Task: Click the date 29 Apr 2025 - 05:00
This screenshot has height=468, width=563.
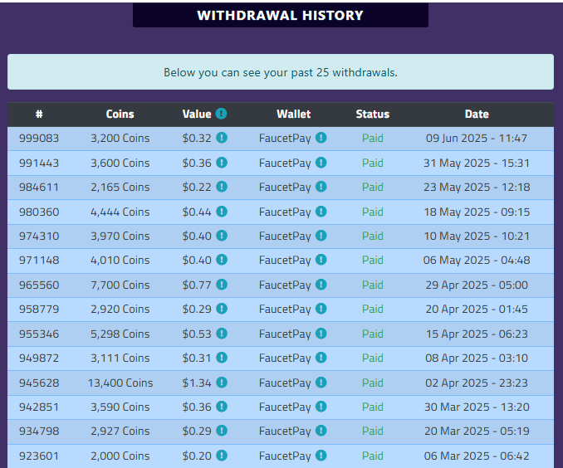Action: tap(477, 285)
